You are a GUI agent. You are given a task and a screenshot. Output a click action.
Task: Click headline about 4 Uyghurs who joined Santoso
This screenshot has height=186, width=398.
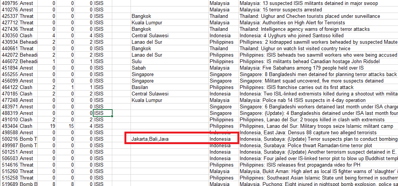[x=291, y=35]
